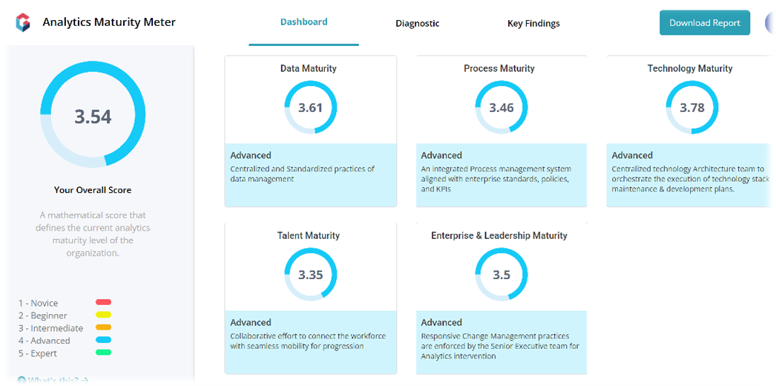This screenshot has height=386, width=776.
Task: Click the Process Maturity 3.46 score gauge
Action: tap(501, 108)
